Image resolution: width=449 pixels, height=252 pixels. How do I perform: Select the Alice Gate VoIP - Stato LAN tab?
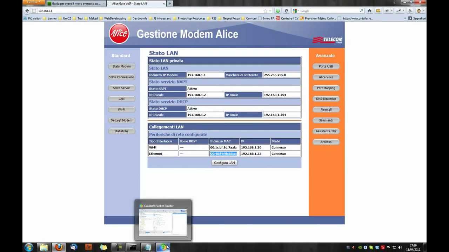click(136, 3)
